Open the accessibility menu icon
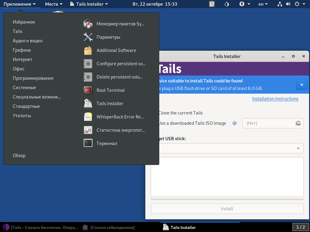 point(242,4)
